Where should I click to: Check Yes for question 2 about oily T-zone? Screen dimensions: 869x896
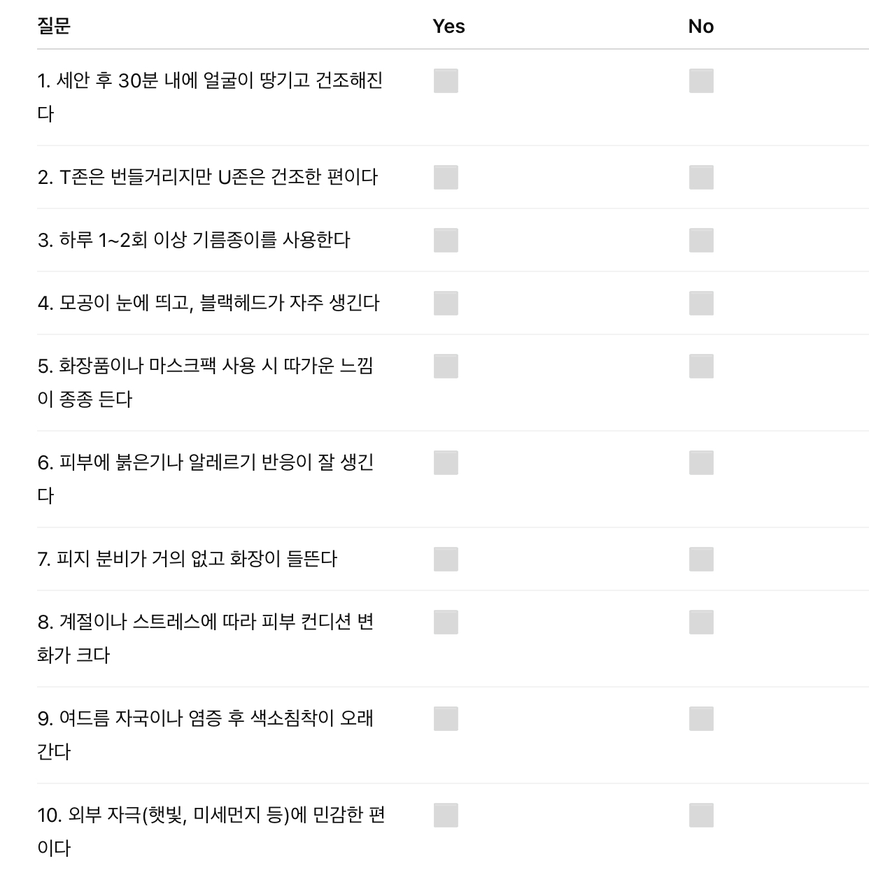(x=444, y=178)
